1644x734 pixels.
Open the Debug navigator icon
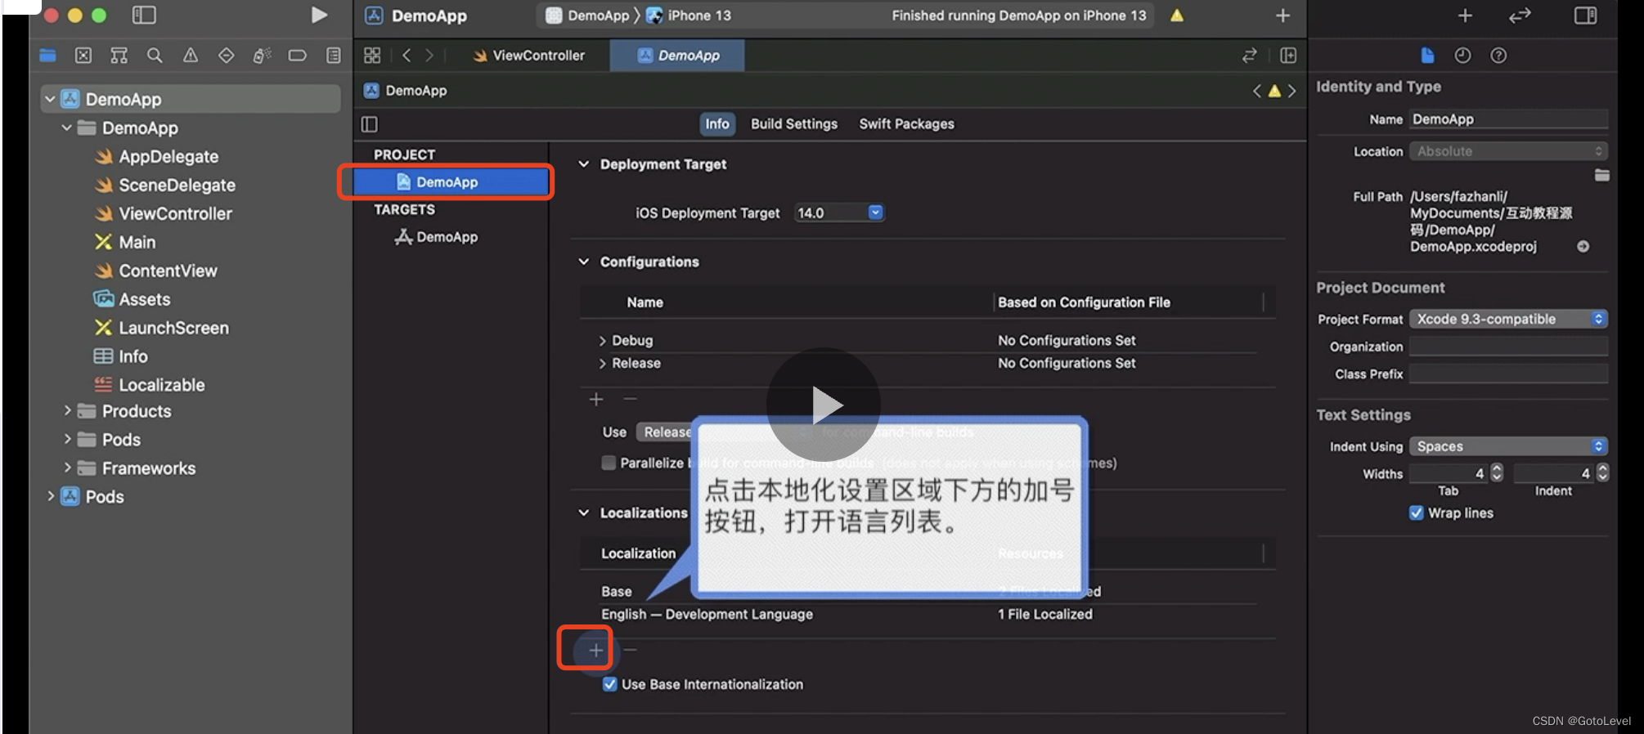tap(262, 56)
